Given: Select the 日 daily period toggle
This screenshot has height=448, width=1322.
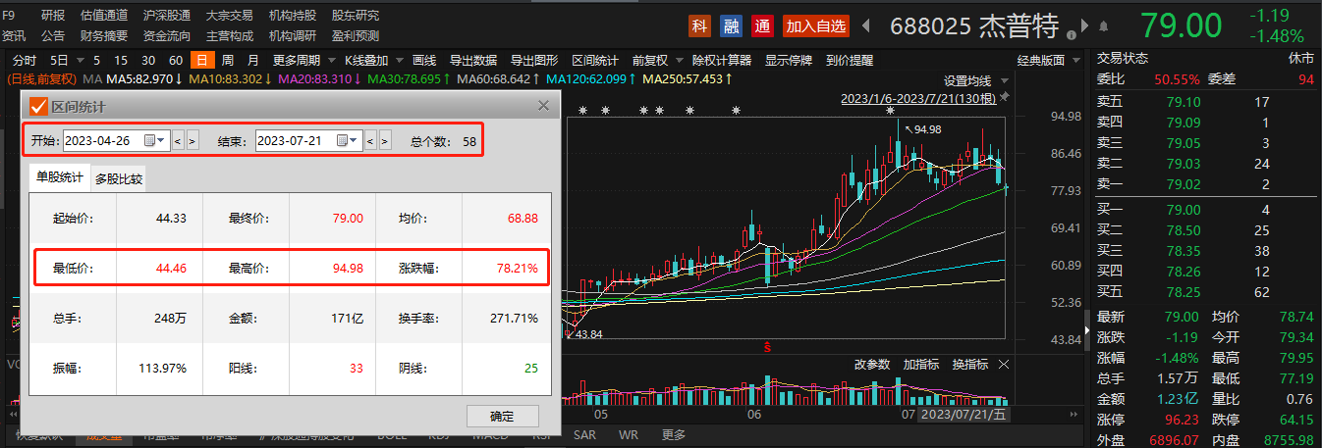Looking at the screenshot, I should click(x=202, y=61).
